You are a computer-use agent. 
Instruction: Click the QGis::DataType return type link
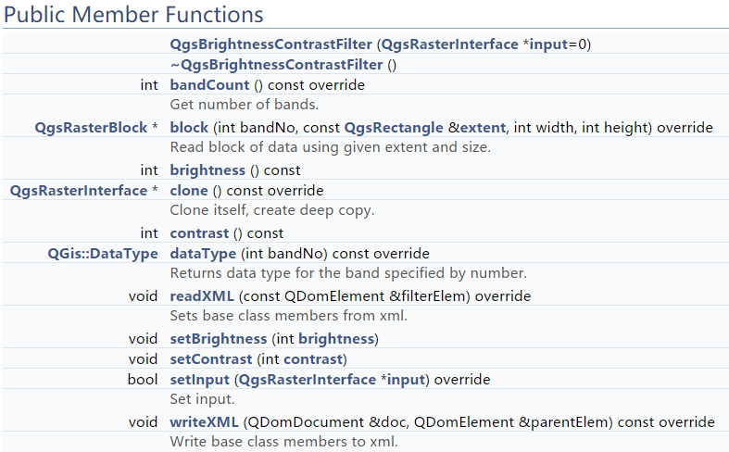click(103, 254)
